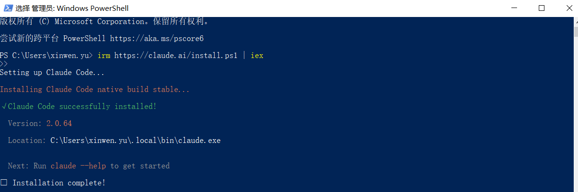Click the scrollbar up arrow
The width and height of the screenshot is (578, 192).
(x=575, y=22)
